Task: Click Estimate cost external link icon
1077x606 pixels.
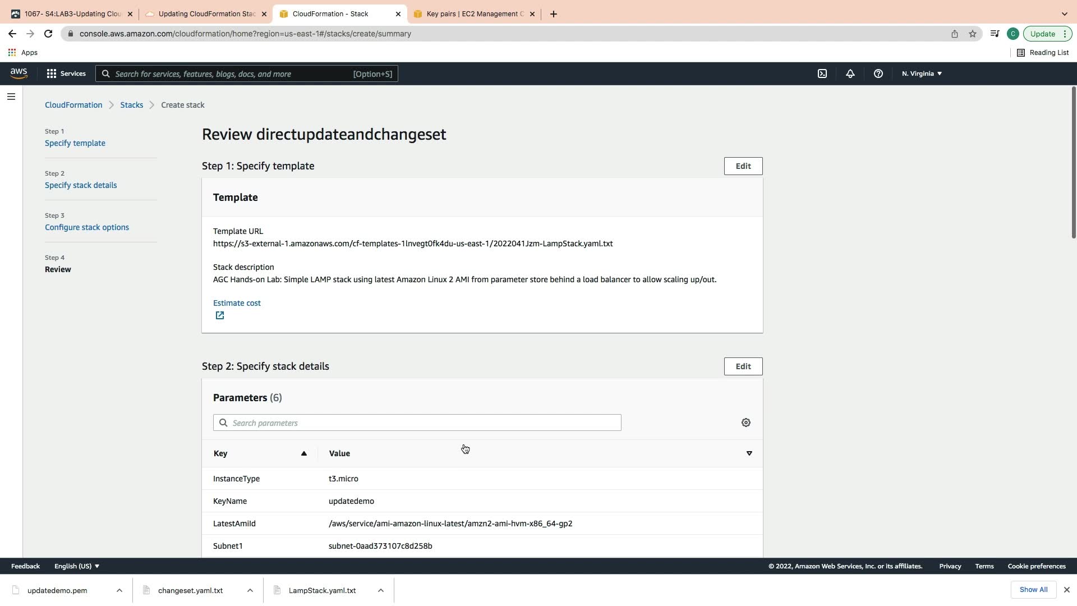Action: click(x=220, y=316)
